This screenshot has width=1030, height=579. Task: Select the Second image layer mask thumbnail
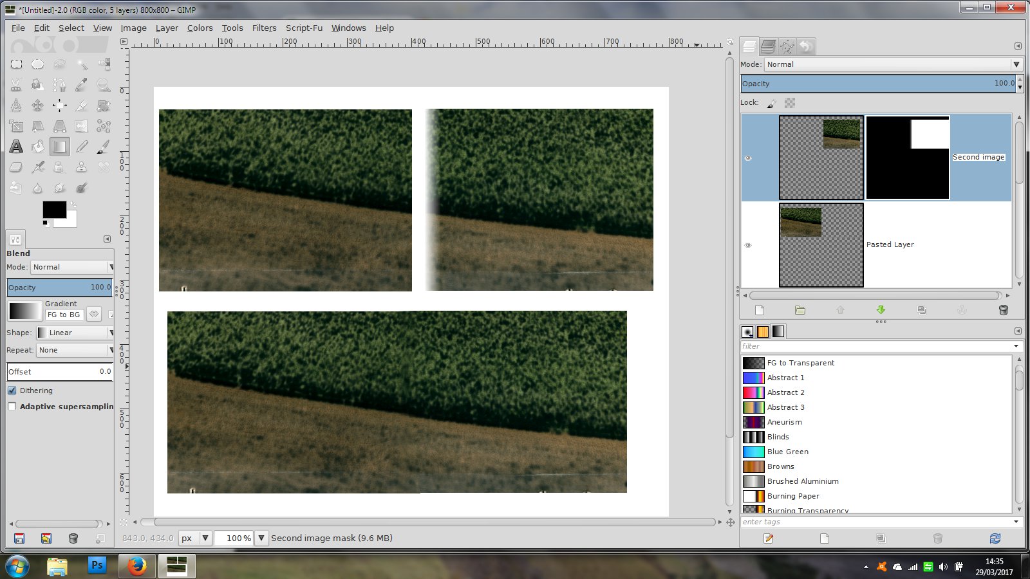908,158
